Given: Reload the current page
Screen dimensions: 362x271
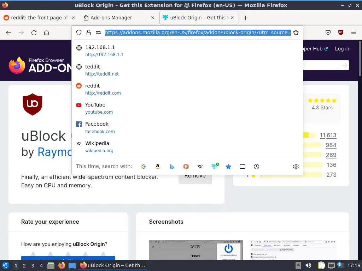Looking at the screenshot, I should coord(34,33).
